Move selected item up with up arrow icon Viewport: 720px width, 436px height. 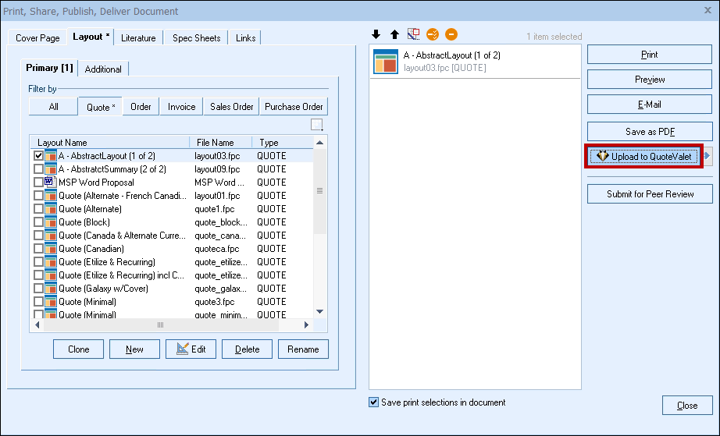pyautogui.click(x=394, y=34)
